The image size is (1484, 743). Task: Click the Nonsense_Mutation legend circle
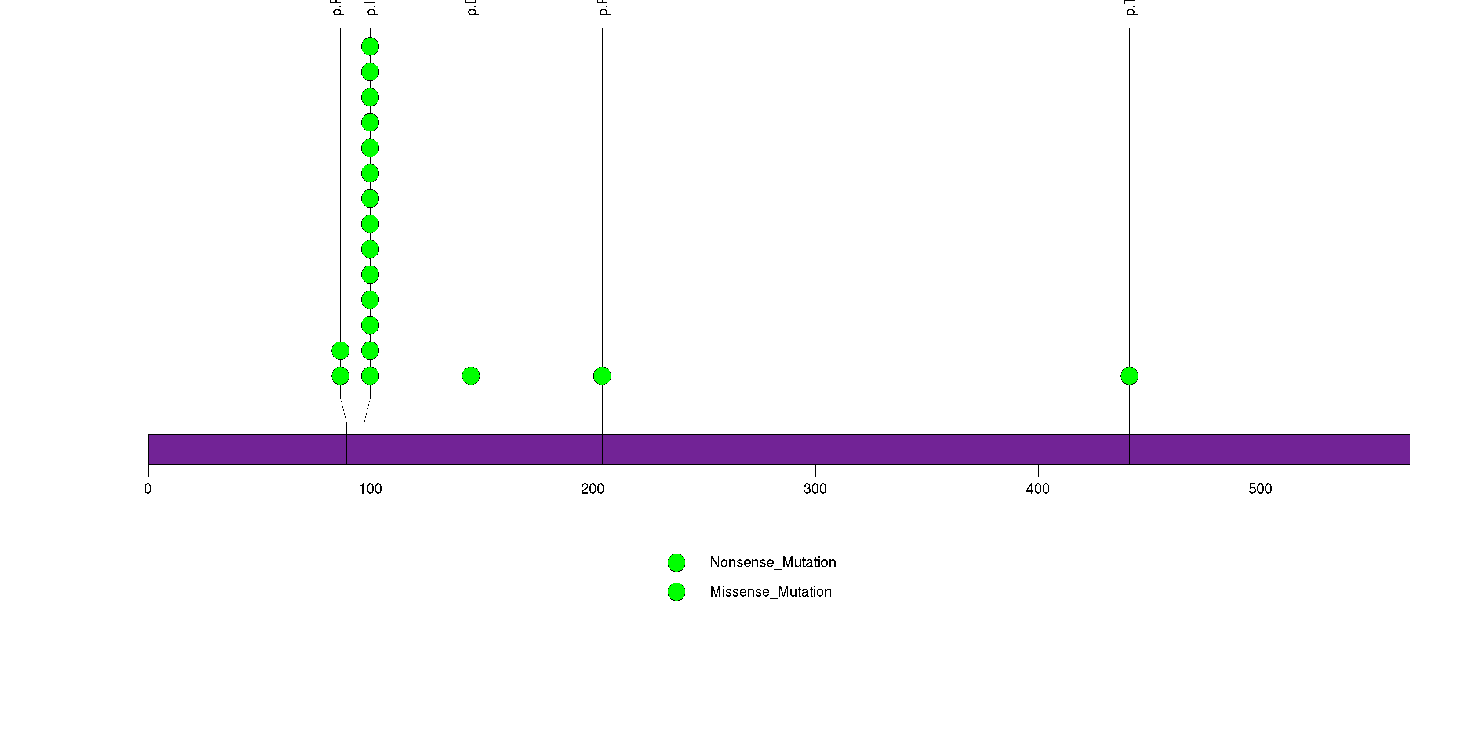tap(677, 562)
